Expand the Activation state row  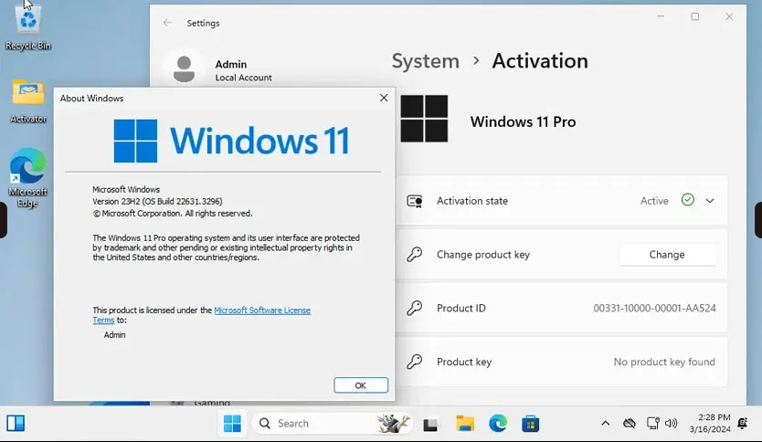(x=710, y=201)
